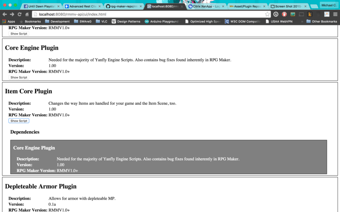Go back using the browser back arrow
This screenshot has height=212, width=340.
point(5,14)
